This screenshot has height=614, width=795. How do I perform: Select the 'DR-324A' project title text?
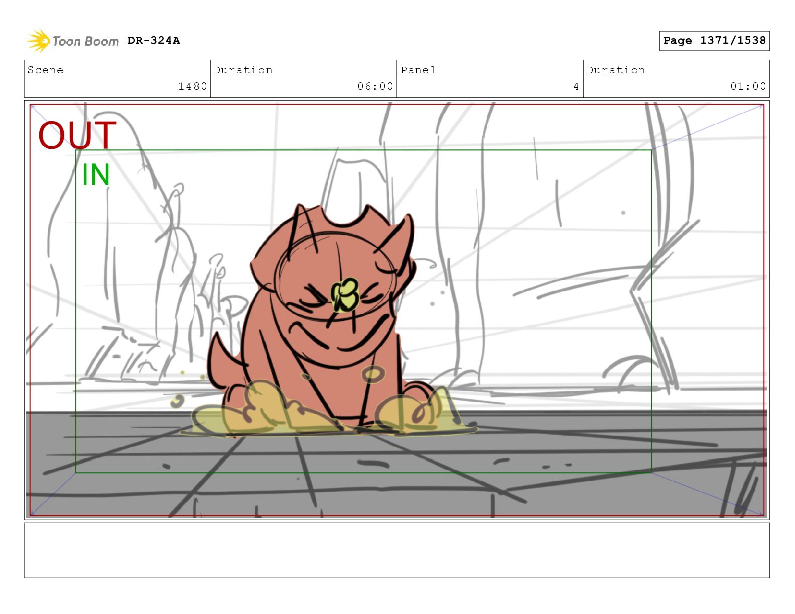coord(154,40)
